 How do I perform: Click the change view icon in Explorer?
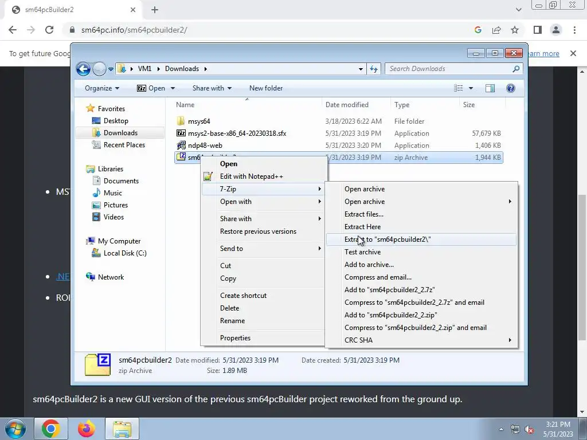(x=458, y=88)
